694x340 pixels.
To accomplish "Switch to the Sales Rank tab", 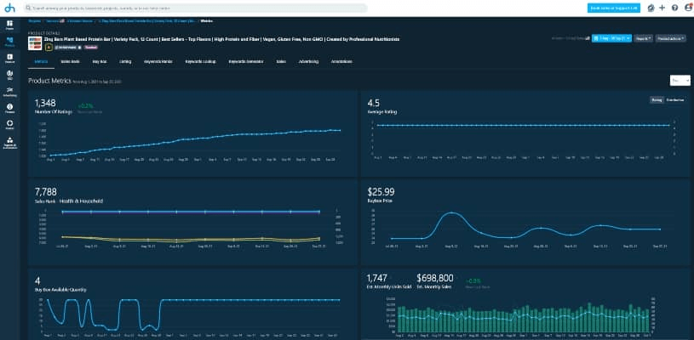I will tap(71, 62).
